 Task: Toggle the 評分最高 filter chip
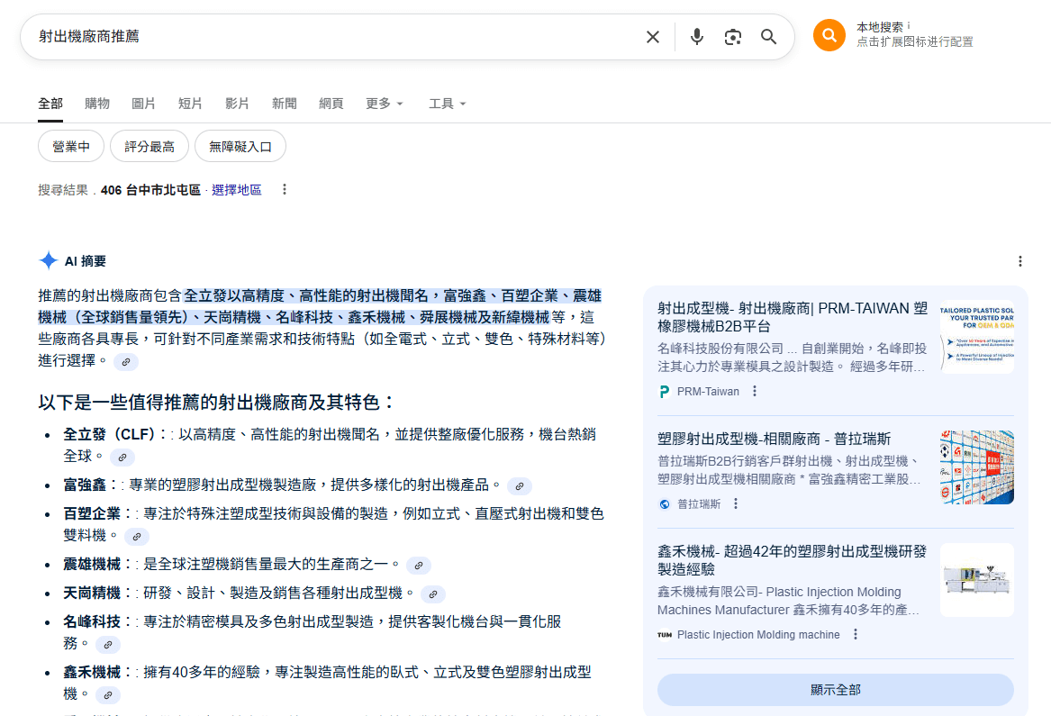149,146
